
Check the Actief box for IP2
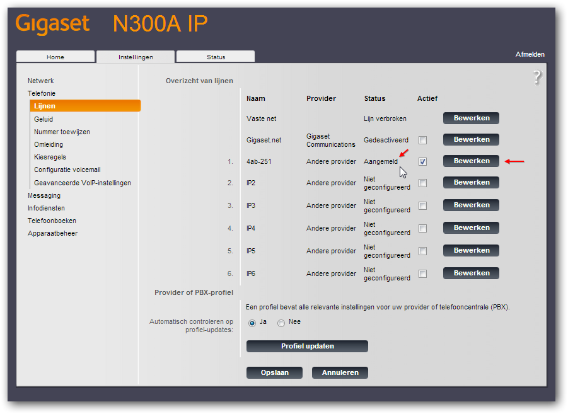pyautogui.click(x=422, y=183)
